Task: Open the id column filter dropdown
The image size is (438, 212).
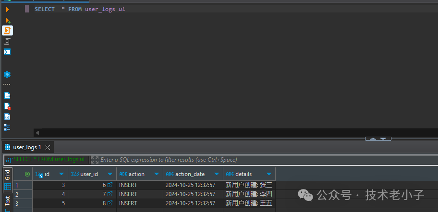Action: coord(61,174)
